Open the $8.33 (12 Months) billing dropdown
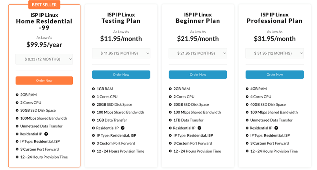The width and height of the screenshot is (317, 170). [x=44, y=59]
